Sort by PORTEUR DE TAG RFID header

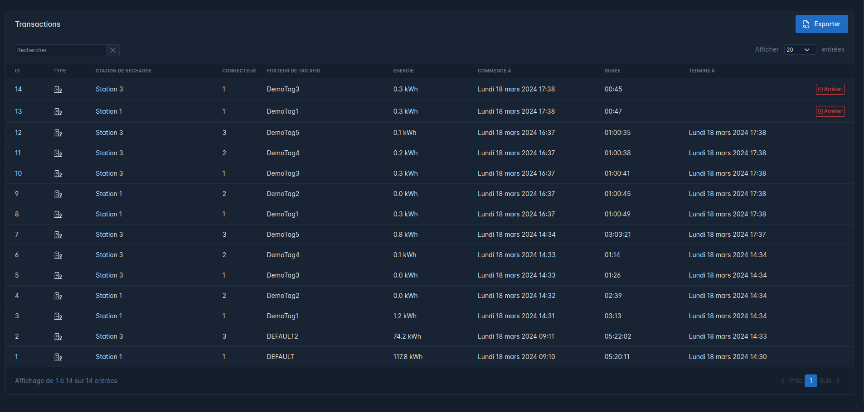coord(293,71)
